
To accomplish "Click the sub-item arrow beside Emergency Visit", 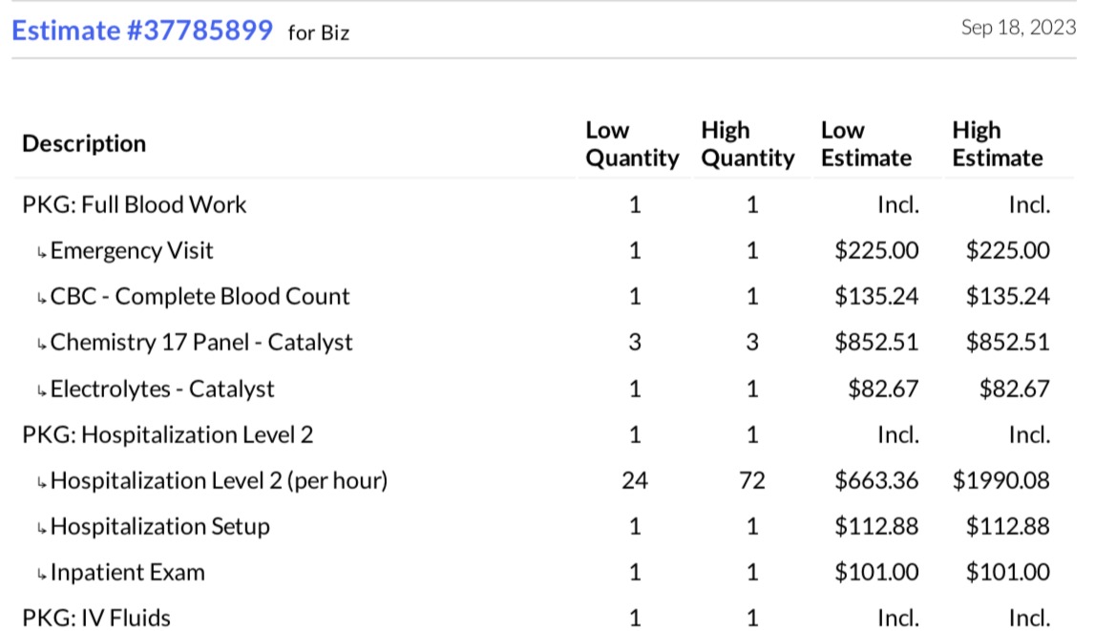I will 42,253.
